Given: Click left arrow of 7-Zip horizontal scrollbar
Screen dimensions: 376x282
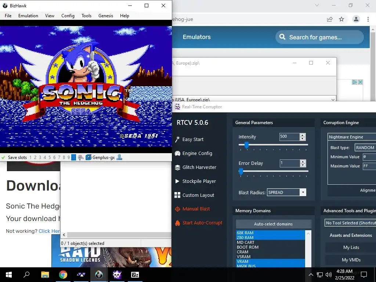Looking at the screenshot, I should click(64, 235).
